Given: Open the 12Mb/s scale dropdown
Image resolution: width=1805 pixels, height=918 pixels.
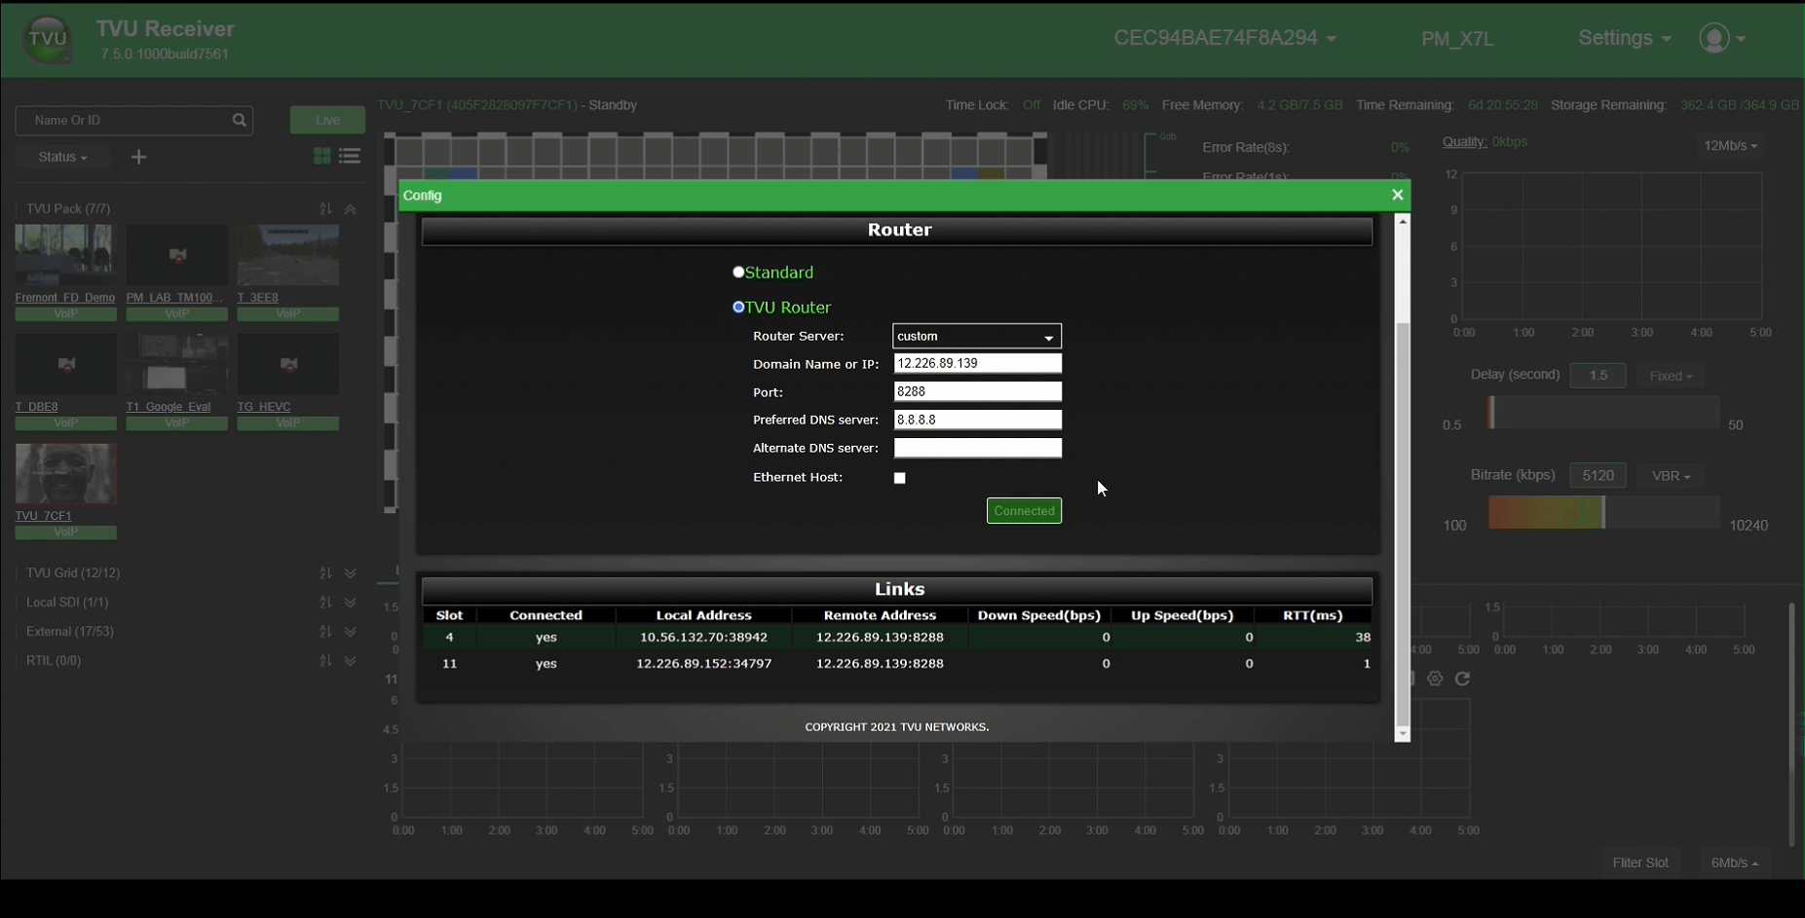Looking at the screenshot, I should tap(1730, 145).
